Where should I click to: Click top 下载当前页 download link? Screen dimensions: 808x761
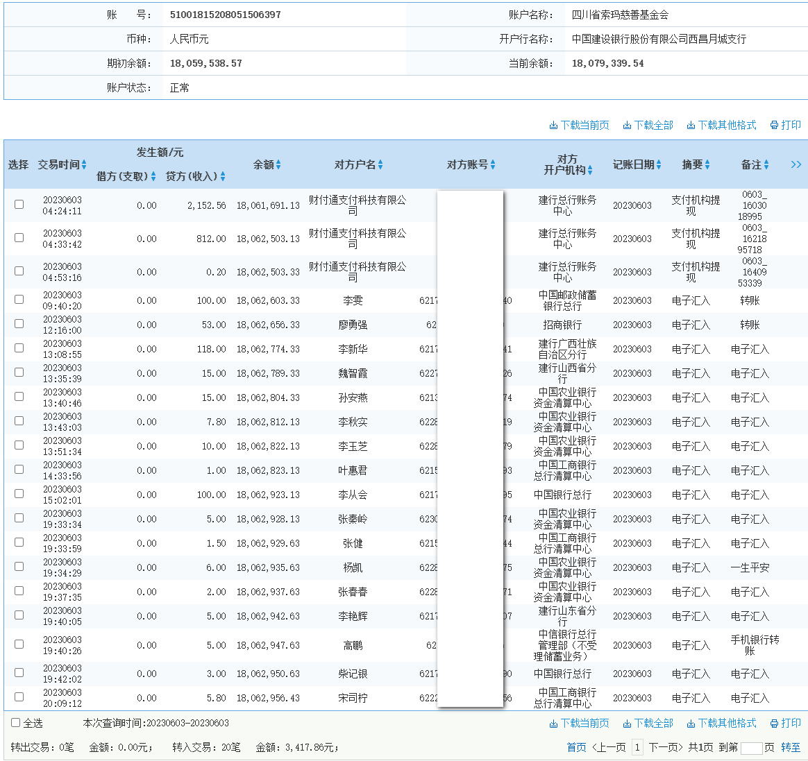(x=579, y=125)
